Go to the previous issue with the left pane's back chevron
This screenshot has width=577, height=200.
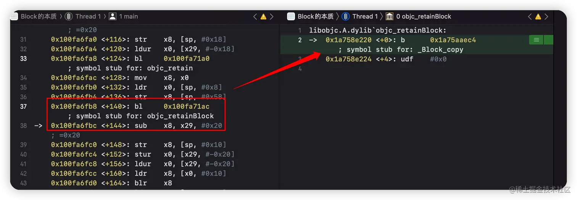pyautogui.click(x=255, y=17)
